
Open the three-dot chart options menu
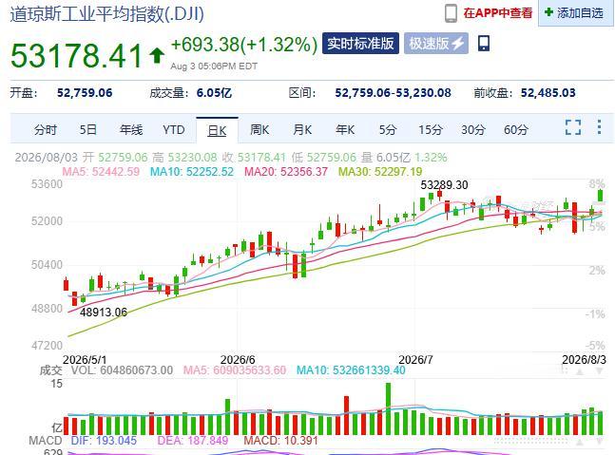[599, 127]
